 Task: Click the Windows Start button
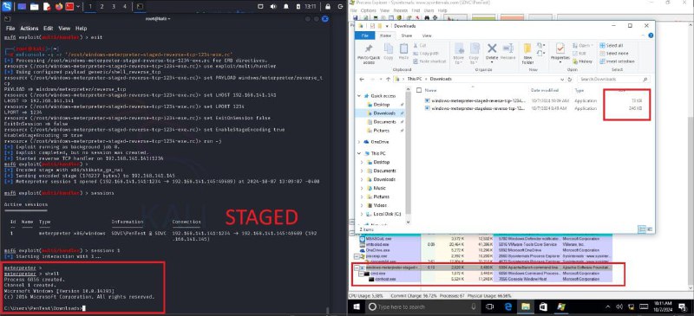[x=357, y=306]
